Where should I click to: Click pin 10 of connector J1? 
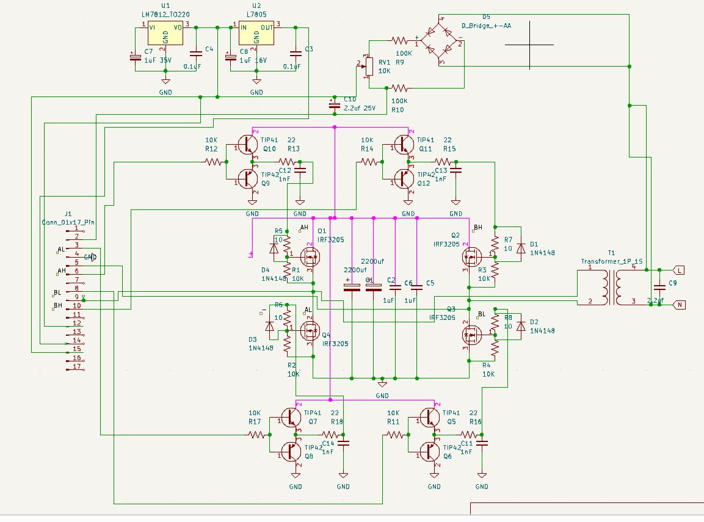click(74, 308)
